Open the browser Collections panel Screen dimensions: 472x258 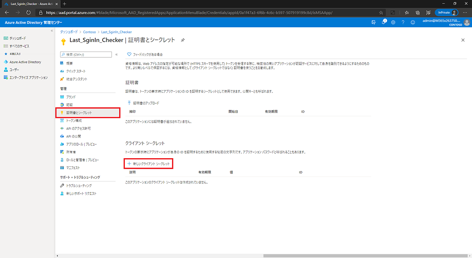coord(418,12)
